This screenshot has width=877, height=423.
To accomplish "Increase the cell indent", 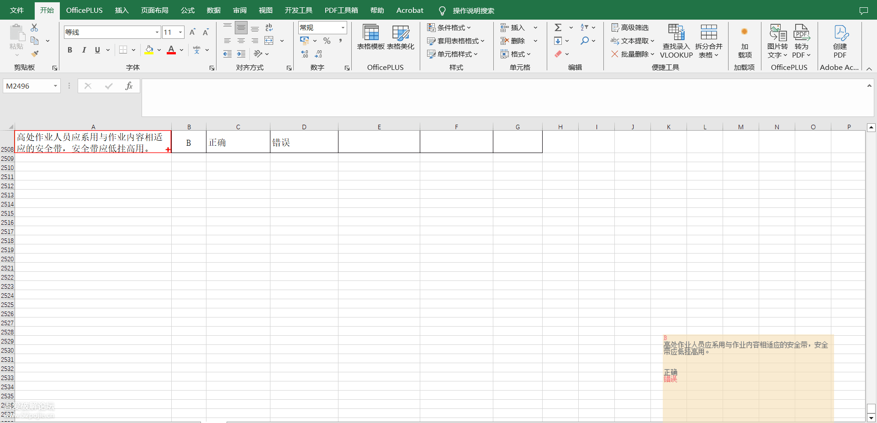I will pyautogui.click(x=241, y=54).
